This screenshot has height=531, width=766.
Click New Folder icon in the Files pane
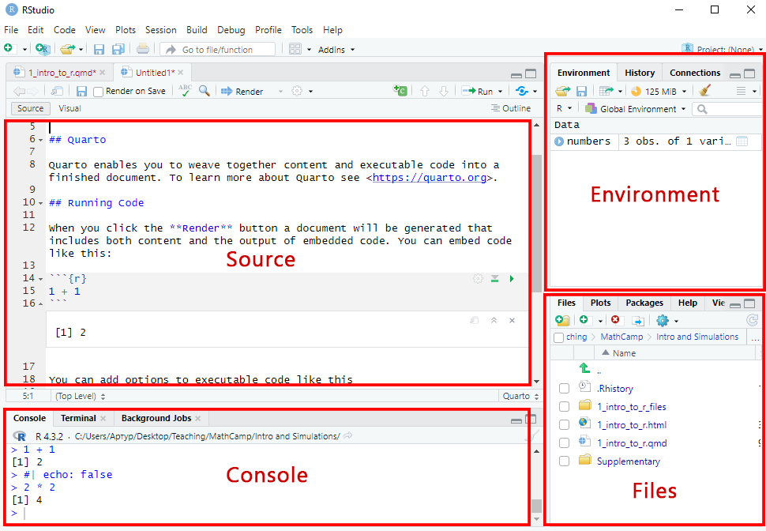pos(563,320)
